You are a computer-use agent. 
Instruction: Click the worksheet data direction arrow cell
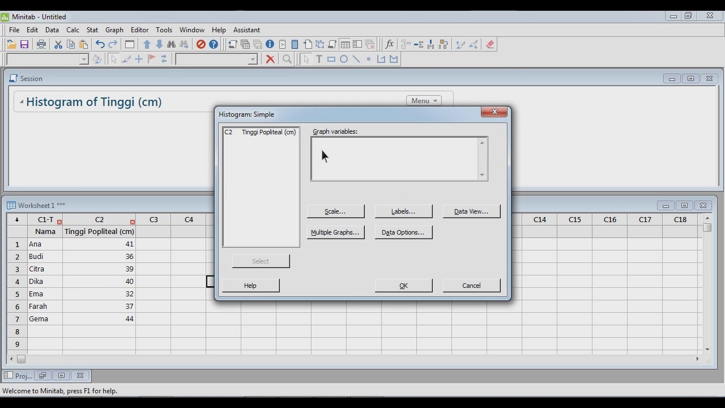tap(17, 219)
